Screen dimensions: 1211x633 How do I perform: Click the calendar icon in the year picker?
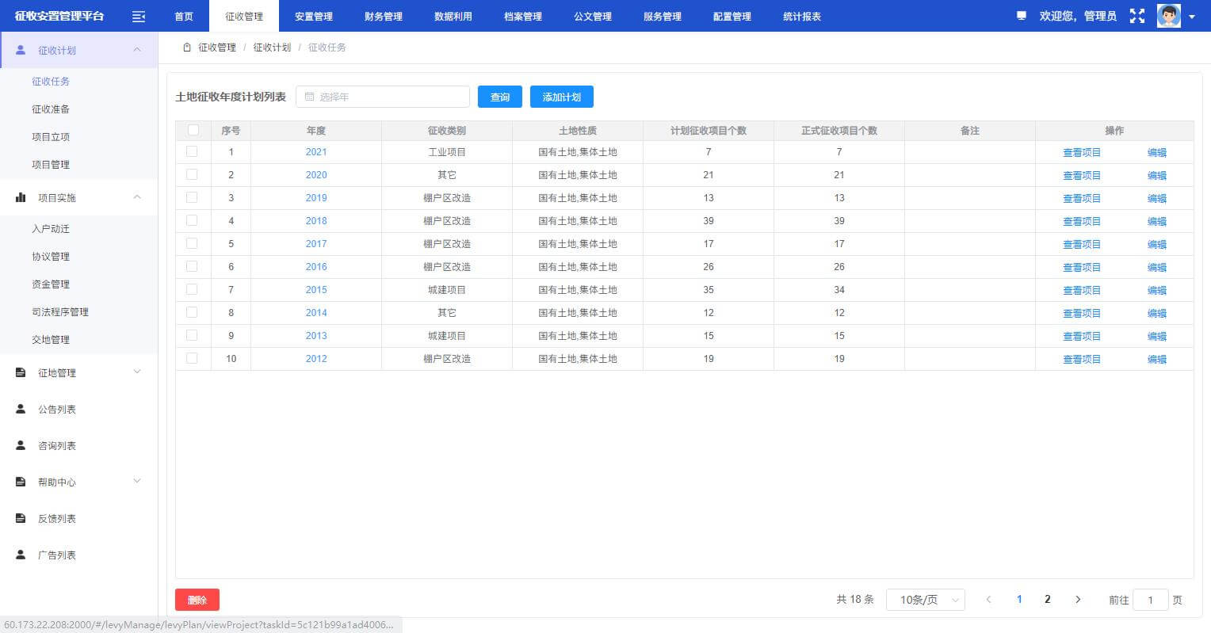310,96
